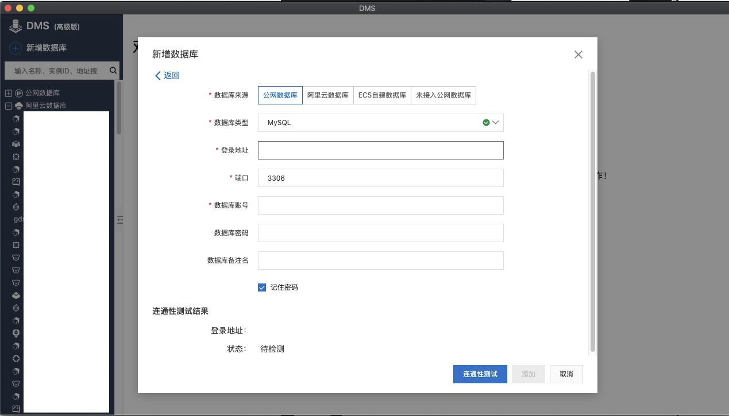The width and height of the screenshot is (729, 416).
Task: Click the 待检测 status text
Action: click(x=272, y=349)
